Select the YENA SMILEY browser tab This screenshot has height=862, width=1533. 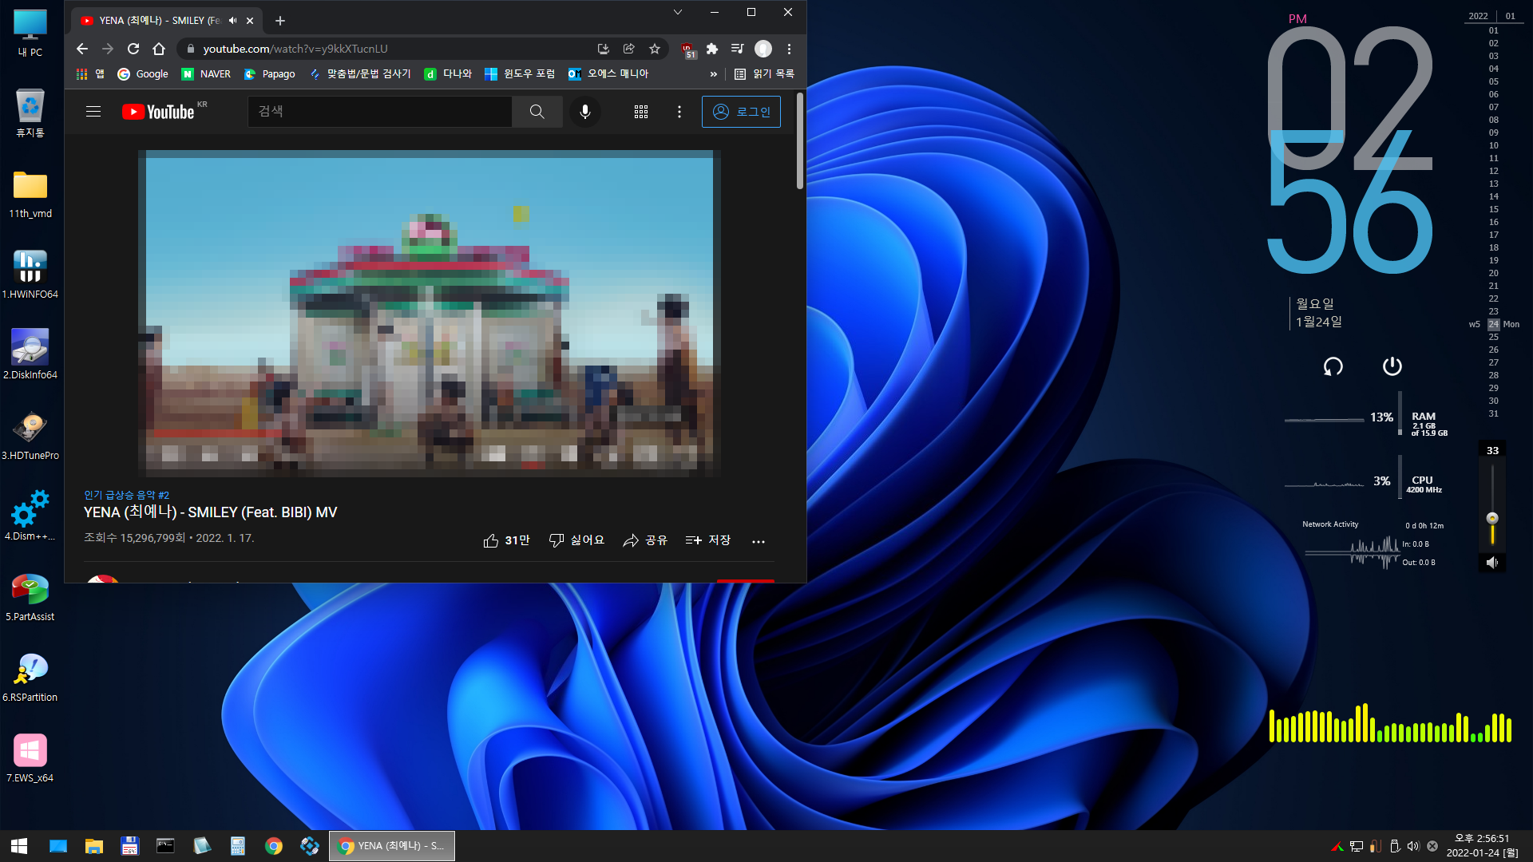[x=160, y=21]
